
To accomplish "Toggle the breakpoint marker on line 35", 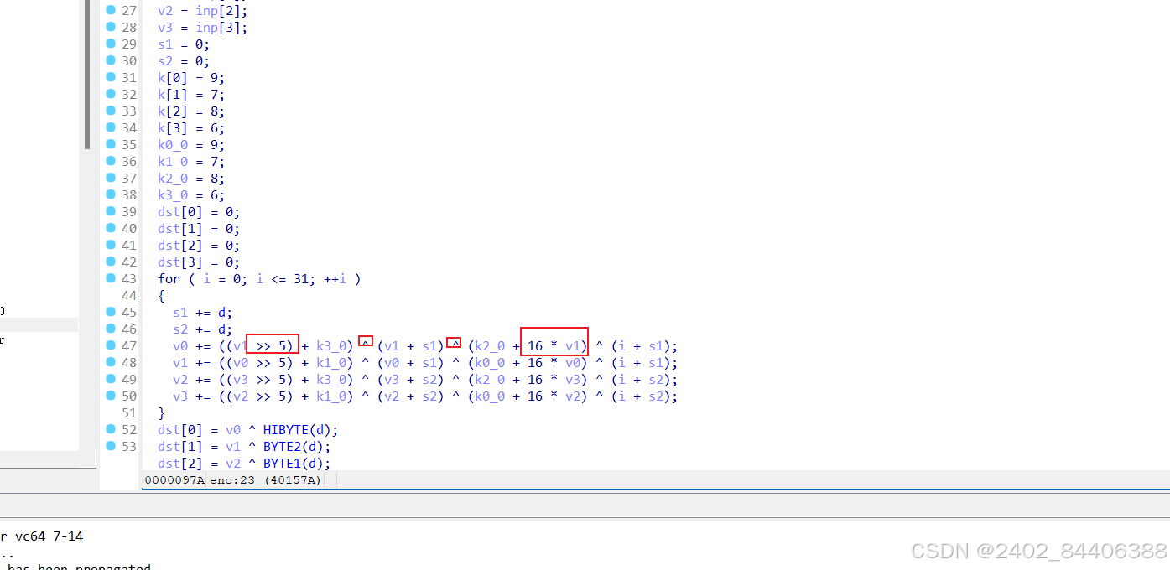I will pos(110,144).
